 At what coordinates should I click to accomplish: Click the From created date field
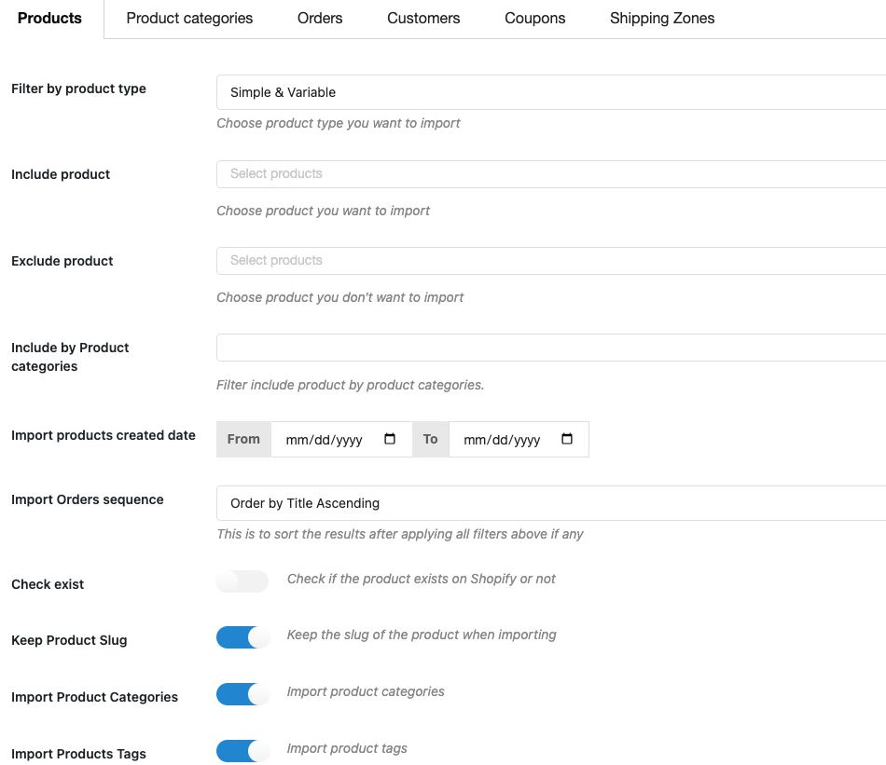341,439
